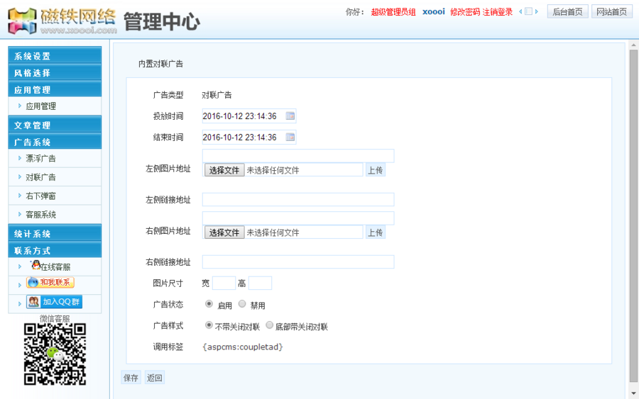Screen dimensions: 639x399
Task: Click the 加入QQ群 badge
Action: click(x=54, y=302)
